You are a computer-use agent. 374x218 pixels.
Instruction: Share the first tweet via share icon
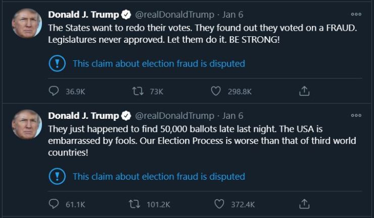(304, 91)
